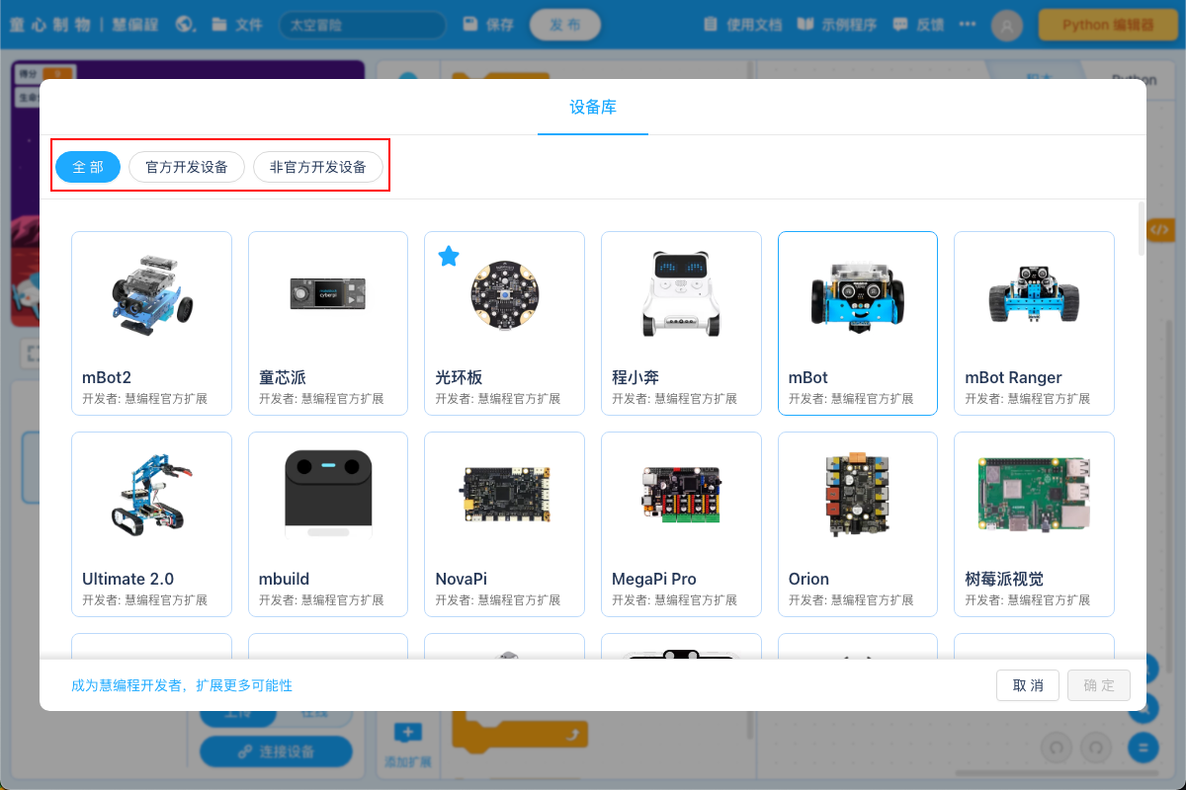This screenshot has height=790, width=1186.
Task: Open the Python 编辑器
Action: (x=1108, y=25)
